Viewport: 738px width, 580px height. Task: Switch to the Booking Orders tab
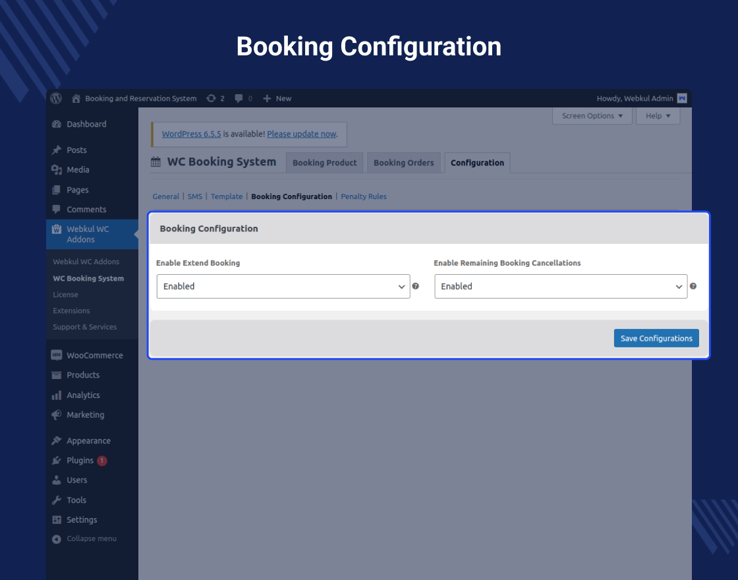click(x=403, y=162)
